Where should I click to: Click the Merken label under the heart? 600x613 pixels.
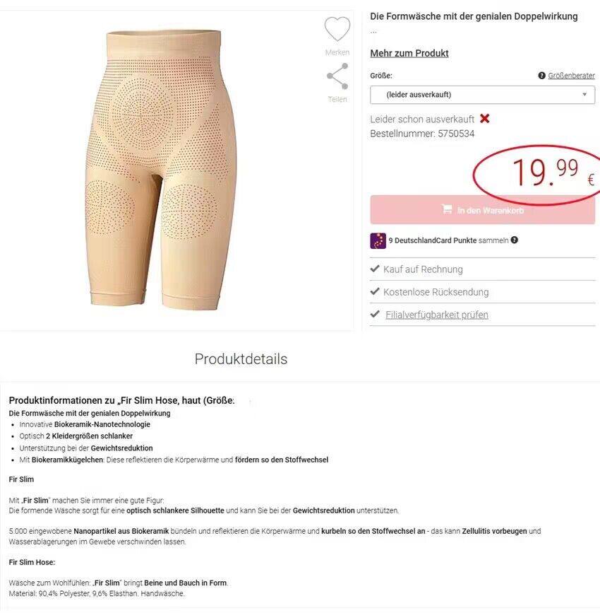[337, 52]
